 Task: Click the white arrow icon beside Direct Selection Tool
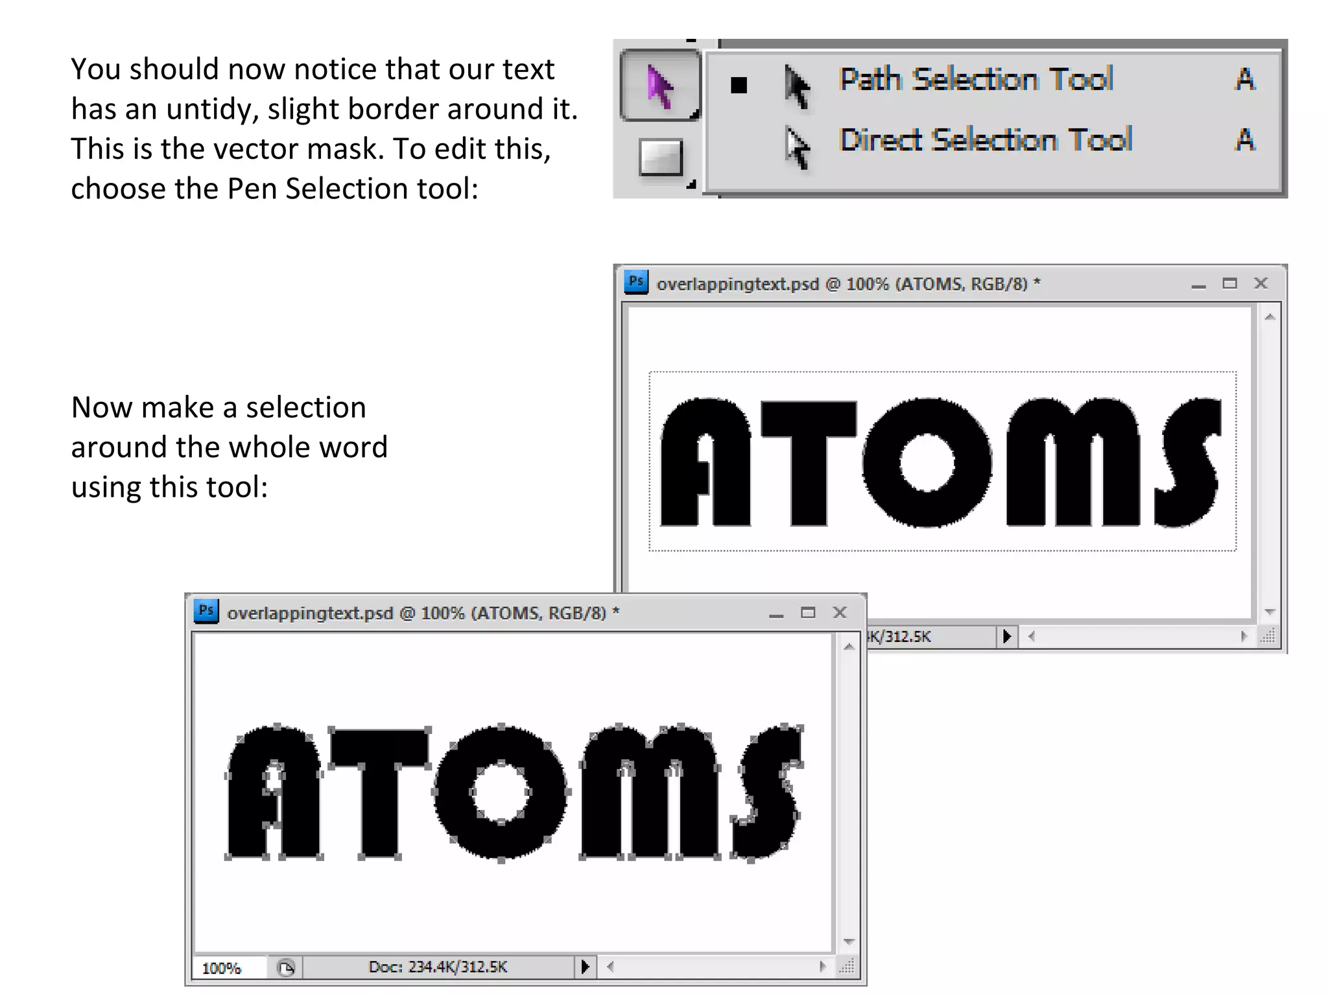click(x=797, y=147)
